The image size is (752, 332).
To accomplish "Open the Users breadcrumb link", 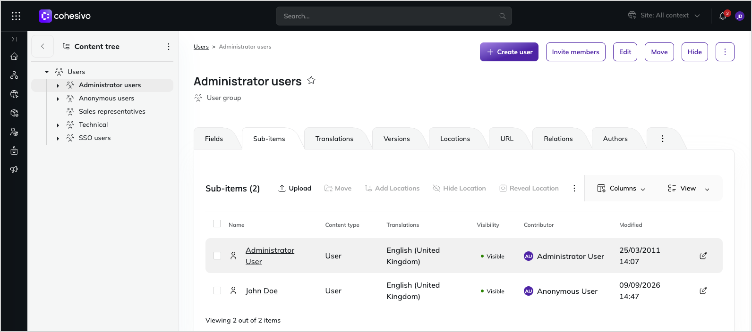I will pos(201,47).
